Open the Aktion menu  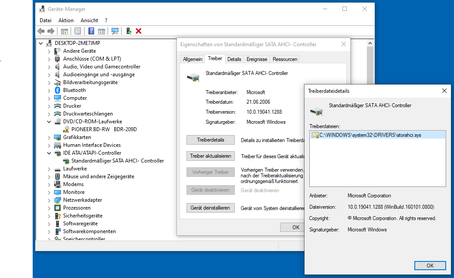pyautogui.click(x=66, y=20)
